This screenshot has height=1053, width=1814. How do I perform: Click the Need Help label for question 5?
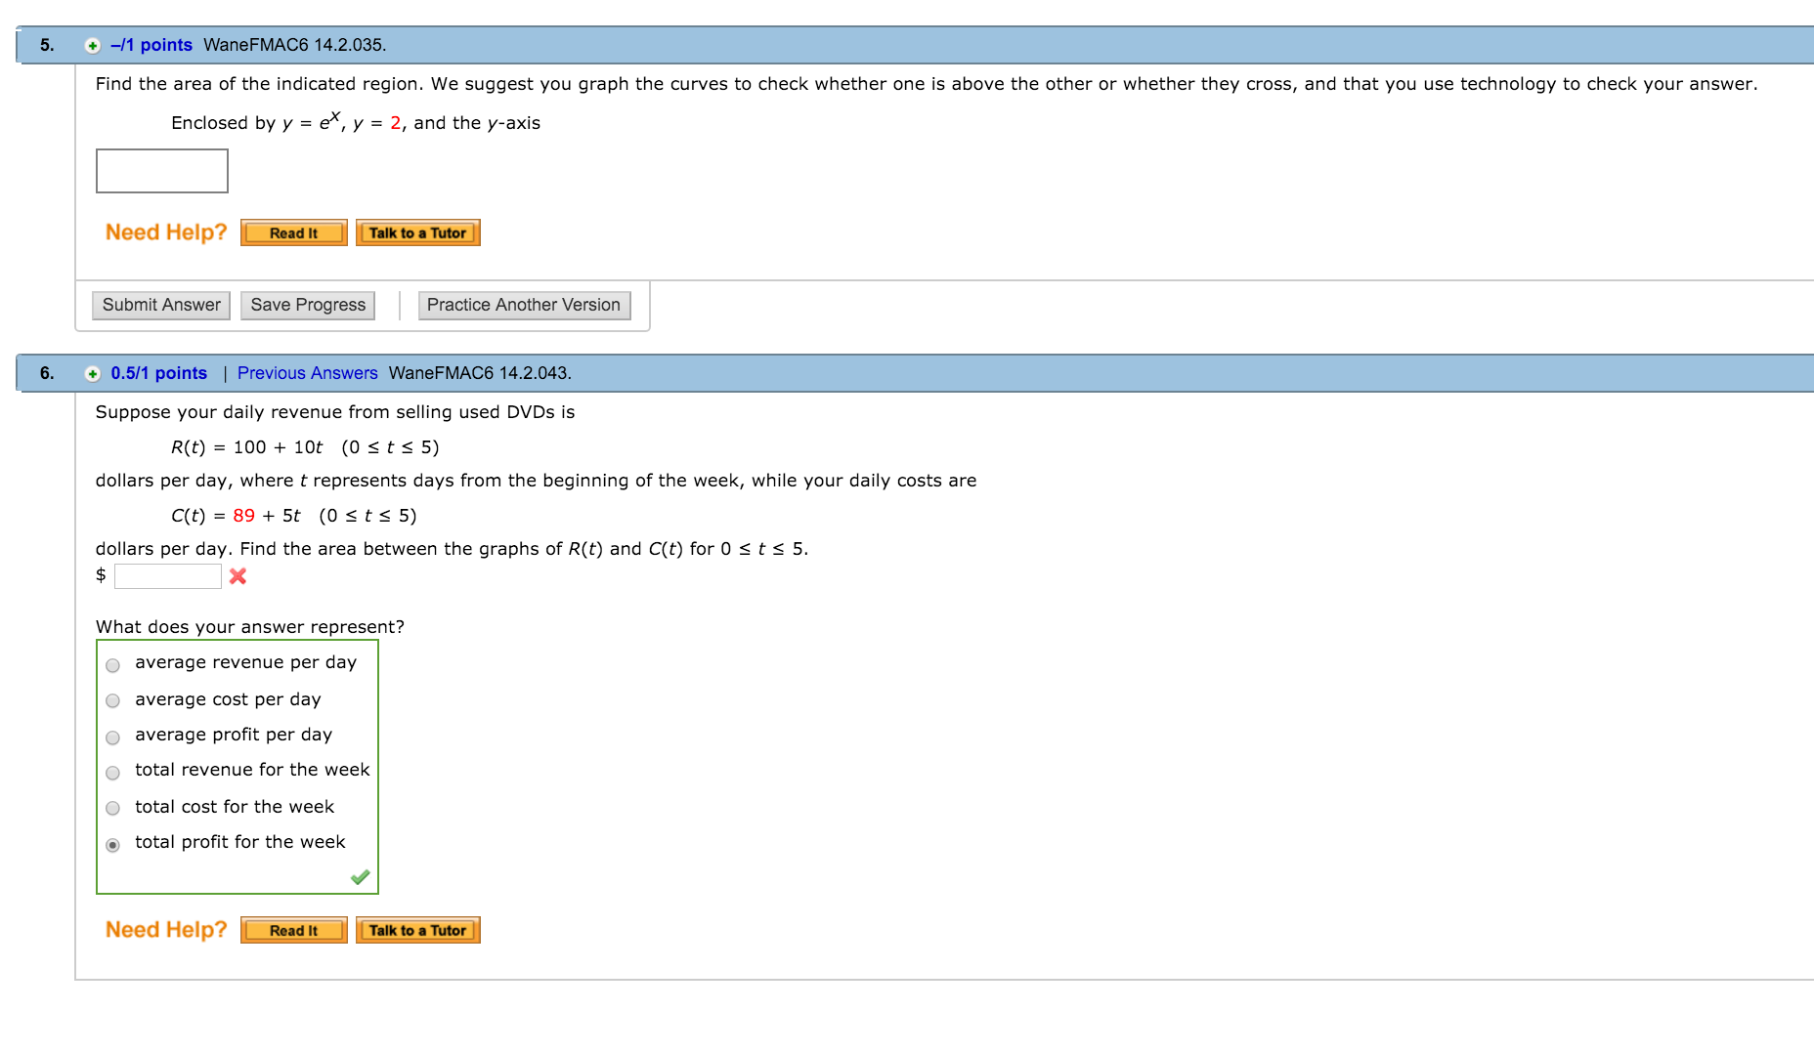coord(164,232)
